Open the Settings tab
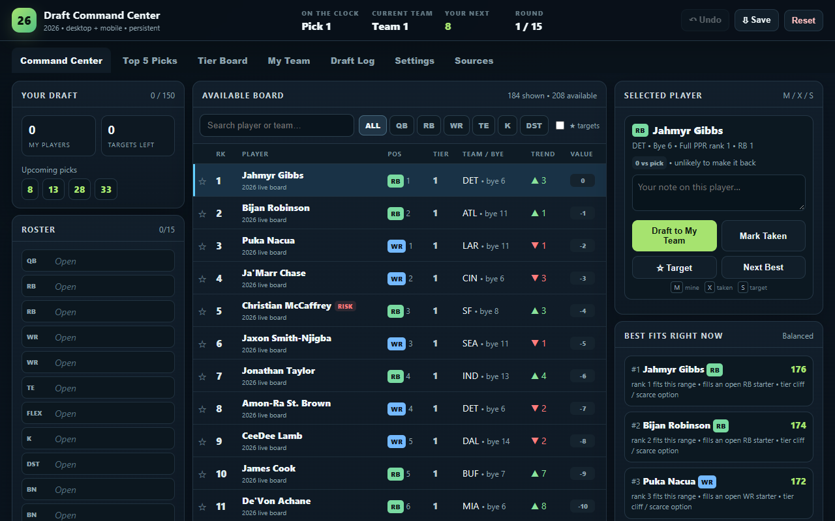The height and width of the screenshot is (521, 835). point(414,61)
